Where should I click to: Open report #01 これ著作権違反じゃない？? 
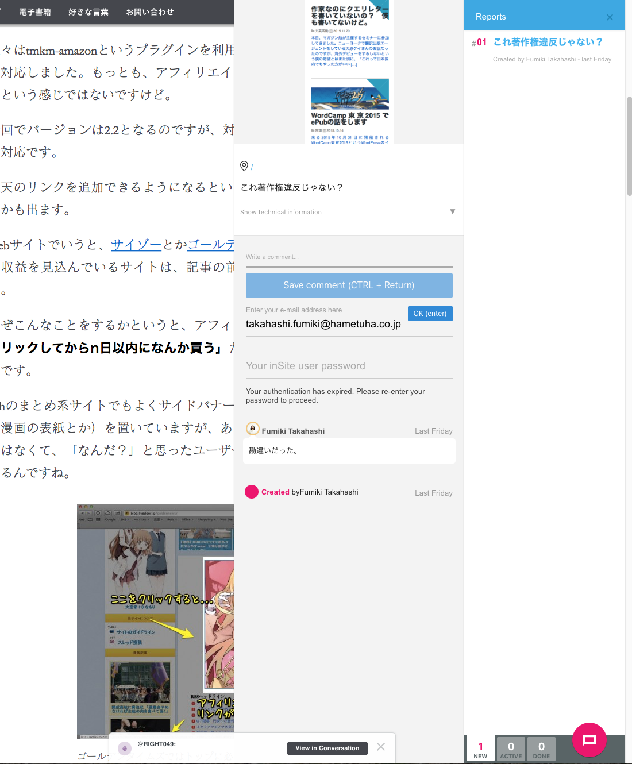click(x=548, y=42)
